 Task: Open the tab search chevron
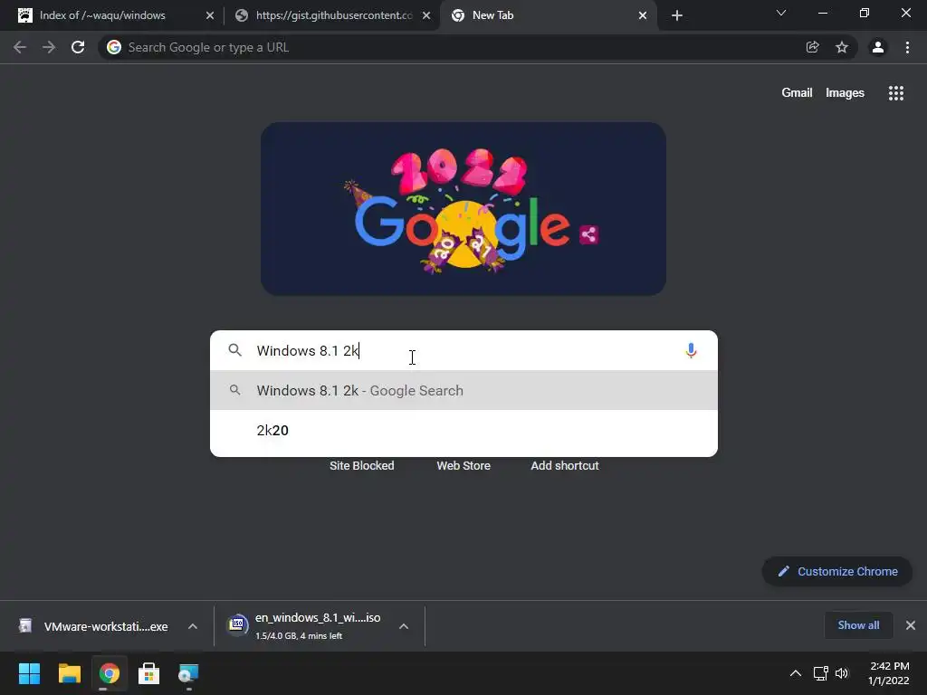(x=781, y=13)
